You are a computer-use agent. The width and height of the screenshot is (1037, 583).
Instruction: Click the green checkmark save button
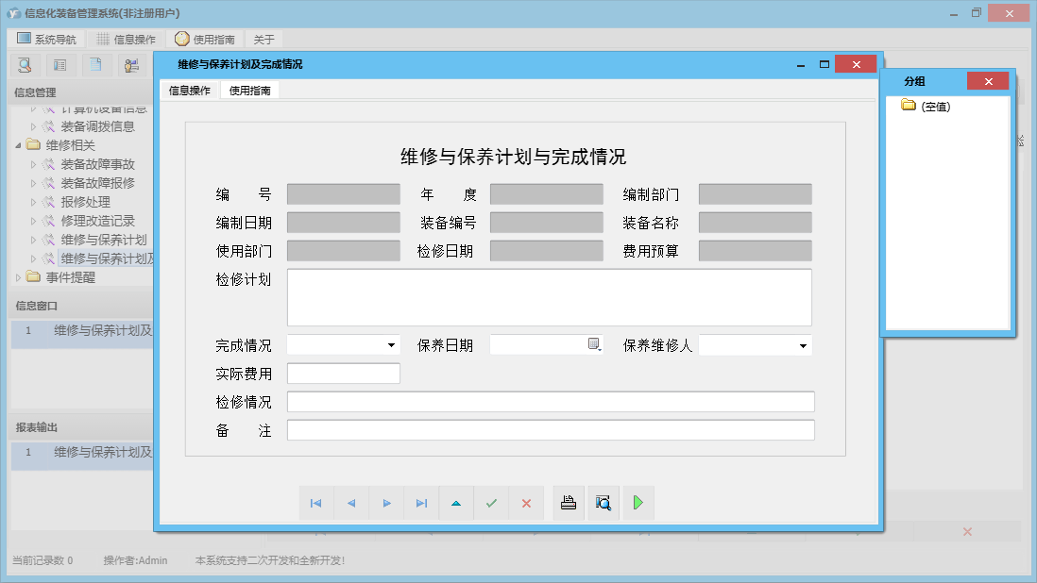pyautogui.click(x=491, y=504)
